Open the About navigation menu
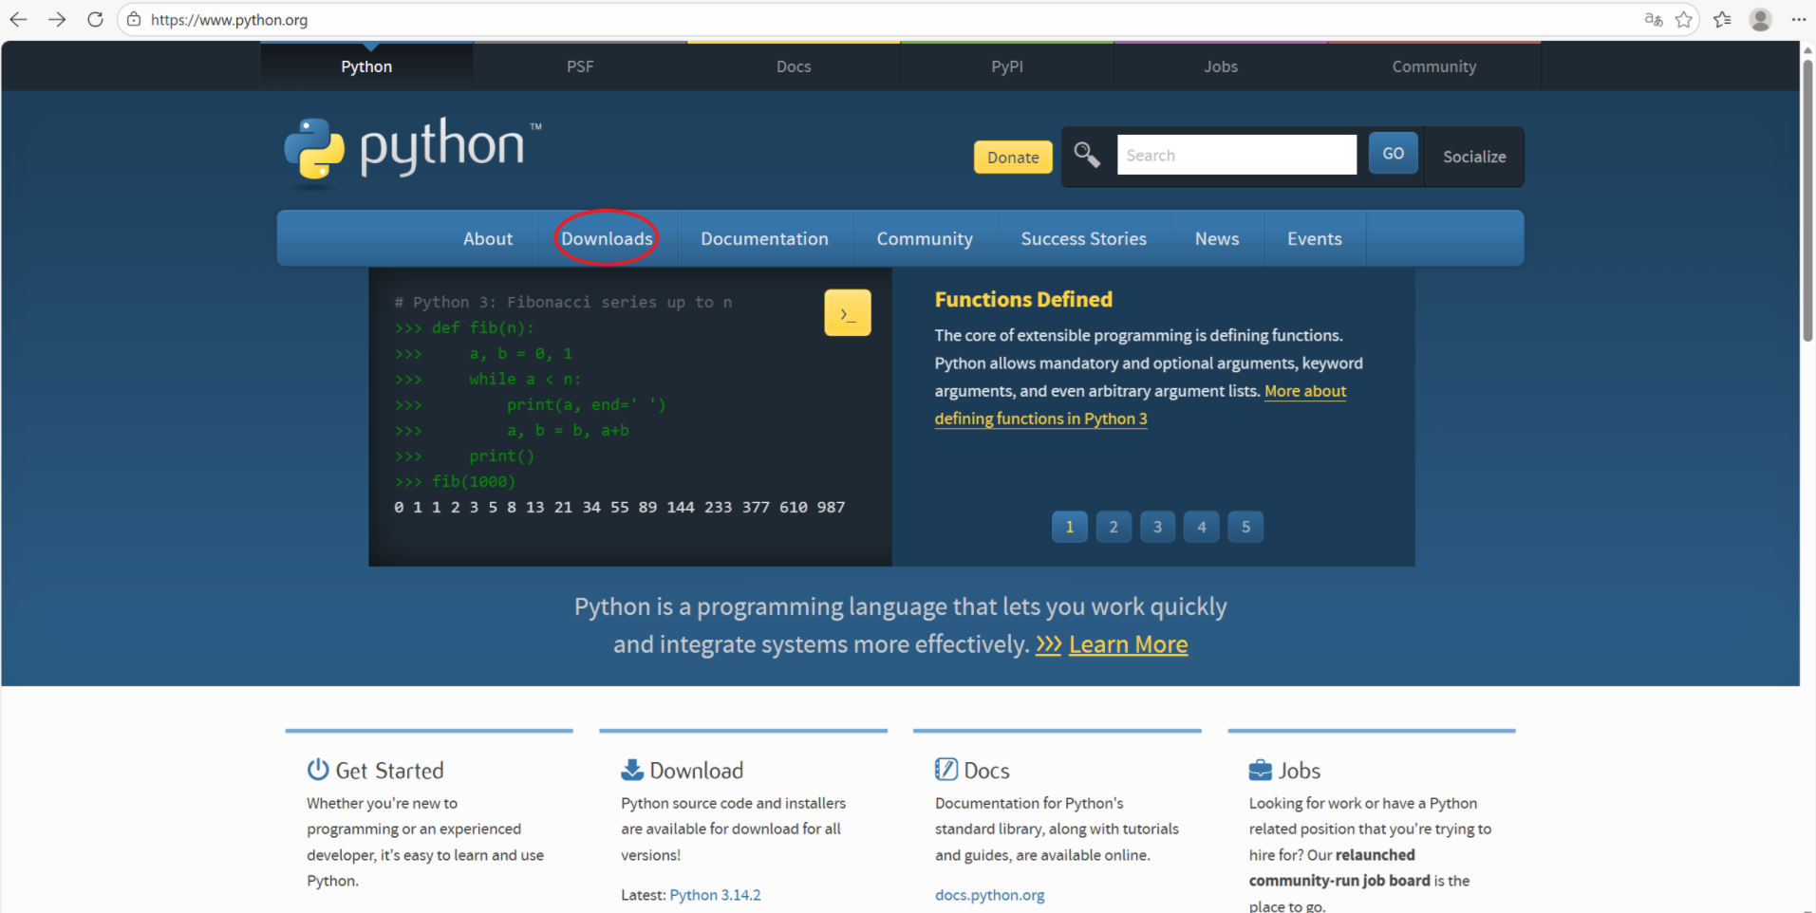1816x913 pixels. (488, 238)
